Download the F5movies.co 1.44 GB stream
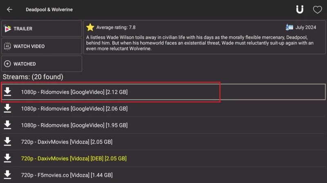 (x=7, y=175)
